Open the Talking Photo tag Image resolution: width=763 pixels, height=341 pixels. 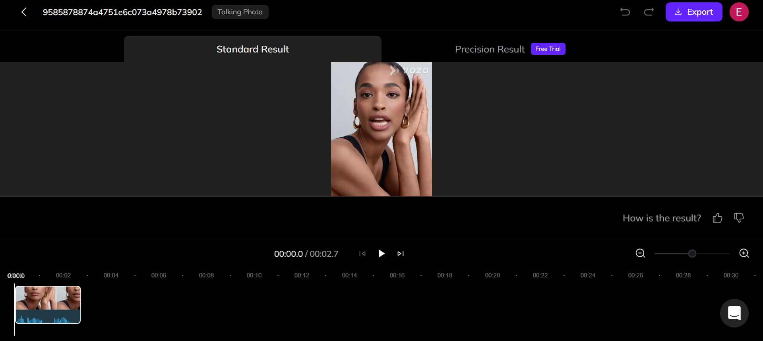pyautogui.click(x=240, y=12)
